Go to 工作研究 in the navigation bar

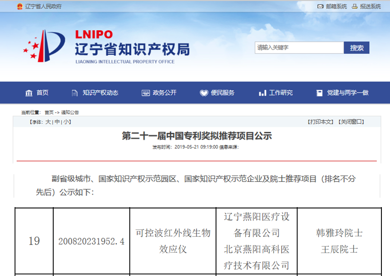tap(281, 93)
